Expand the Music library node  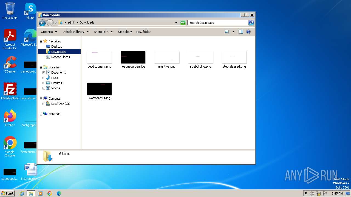(x=44, y=78)
